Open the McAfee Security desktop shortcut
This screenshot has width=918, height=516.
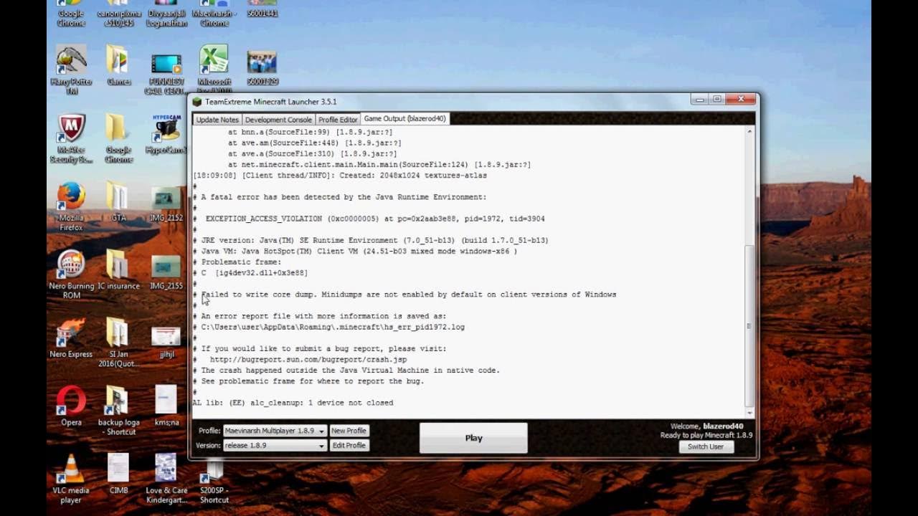[71, 138]
